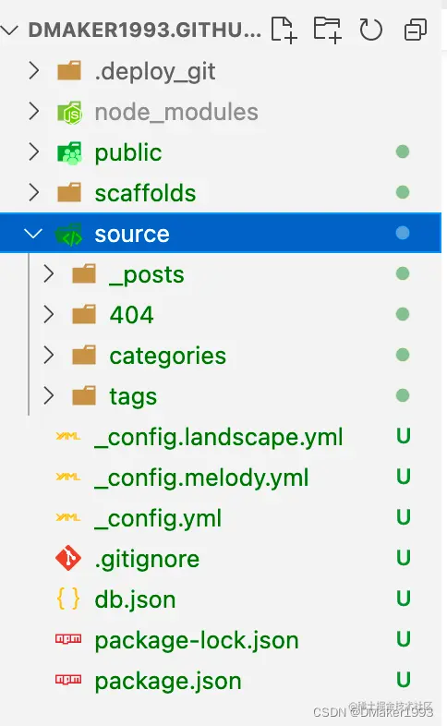447x726 pixels.
Task: Click the npm icon of package-lock.json
Action: click(x=68, y=639)
